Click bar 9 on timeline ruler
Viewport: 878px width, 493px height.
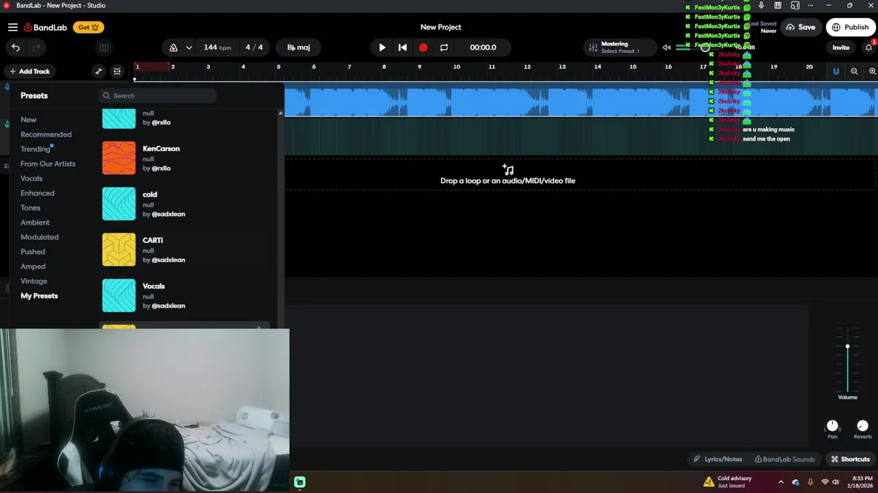419,67
